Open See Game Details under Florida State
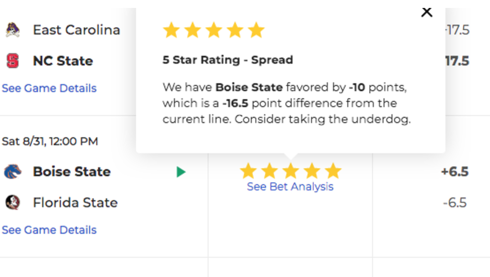This screenshot has height=277, width=490. click(x=49, y=230)
